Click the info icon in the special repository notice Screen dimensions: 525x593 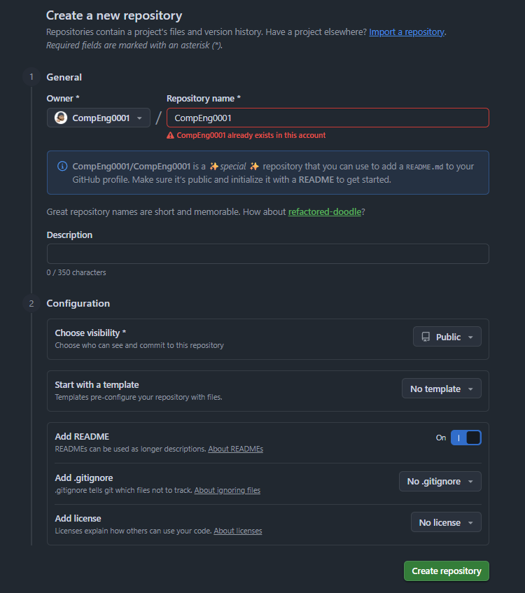tap(62, 166)
